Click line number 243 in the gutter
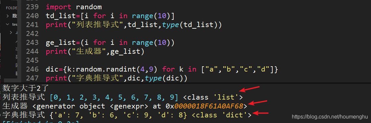The image size is (371, 123). click(32, 43)
